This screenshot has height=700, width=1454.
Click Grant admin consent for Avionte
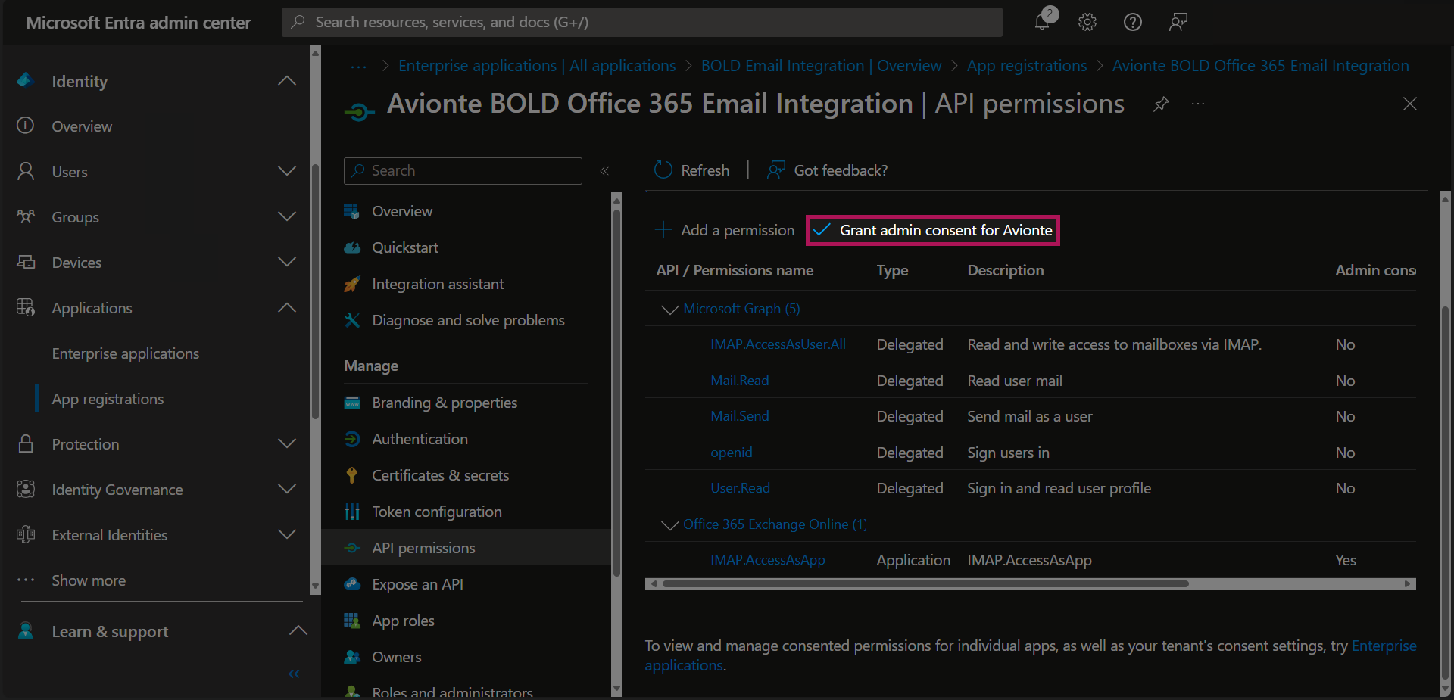[933, 230]
